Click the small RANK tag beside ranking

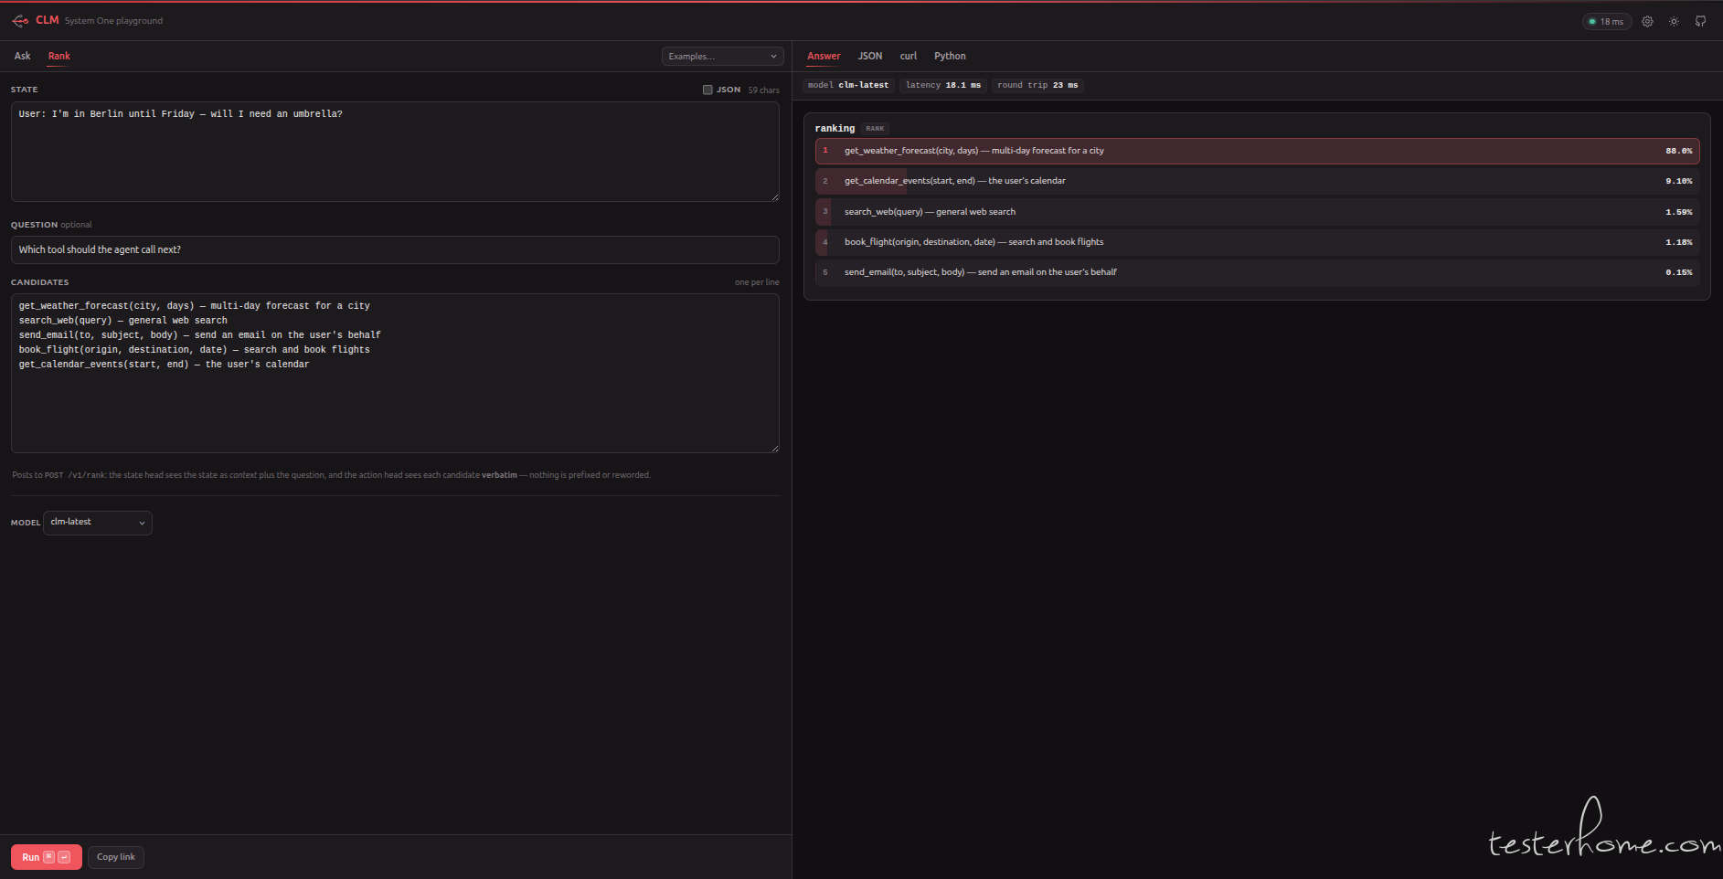875,129
